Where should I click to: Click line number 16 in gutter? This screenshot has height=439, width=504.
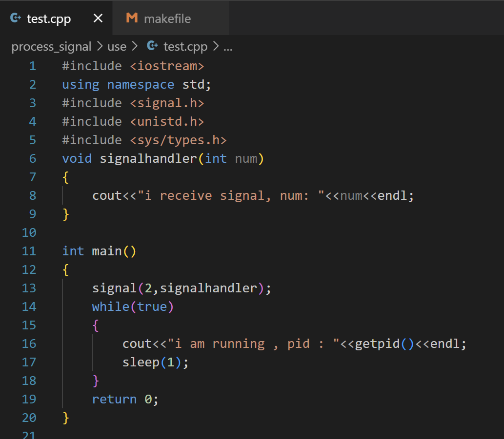[x=29, y=344]
